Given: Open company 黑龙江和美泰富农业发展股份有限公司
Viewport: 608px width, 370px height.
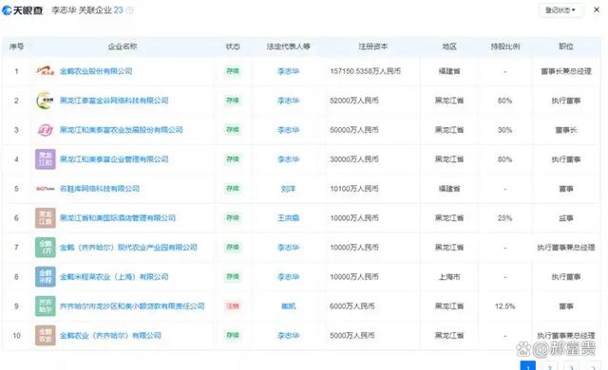Looking at the screenshot, I should pos(121,130).
